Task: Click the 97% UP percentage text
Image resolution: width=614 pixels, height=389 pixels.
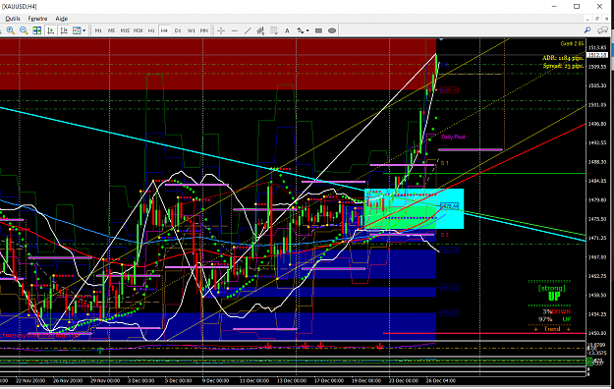Action: click(554, 319)
